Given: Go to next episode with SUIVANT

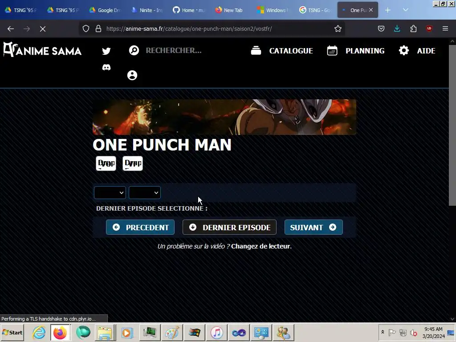Looking at the screenshot, I should click(313, 227).
